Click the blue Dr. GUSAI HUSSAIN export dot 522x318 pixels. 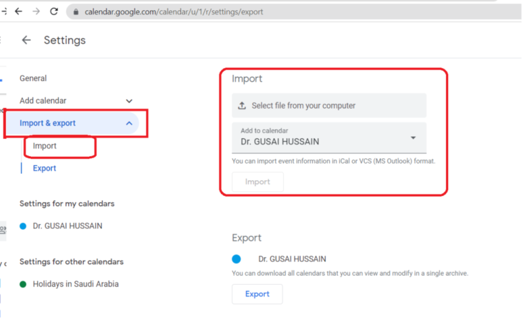236,259
